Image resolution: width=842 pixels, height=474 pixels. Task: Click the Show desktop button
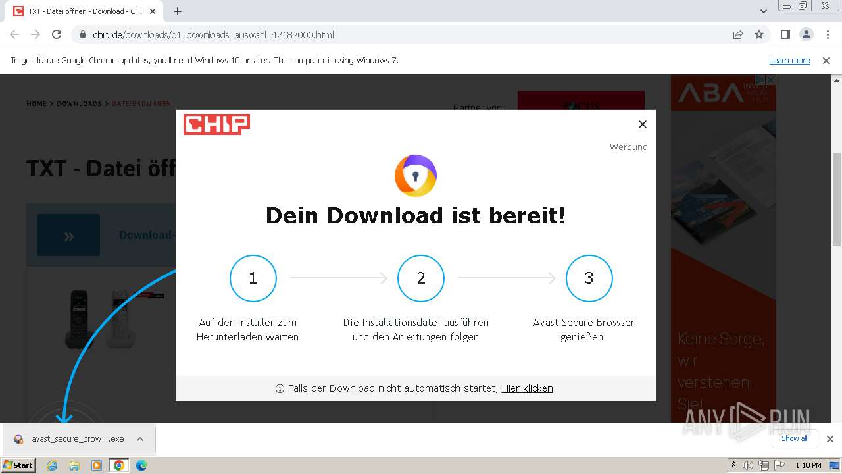tap(835, 465)
